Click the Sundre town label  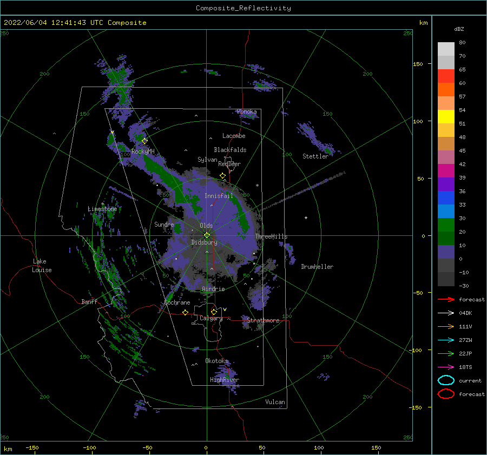164,224
